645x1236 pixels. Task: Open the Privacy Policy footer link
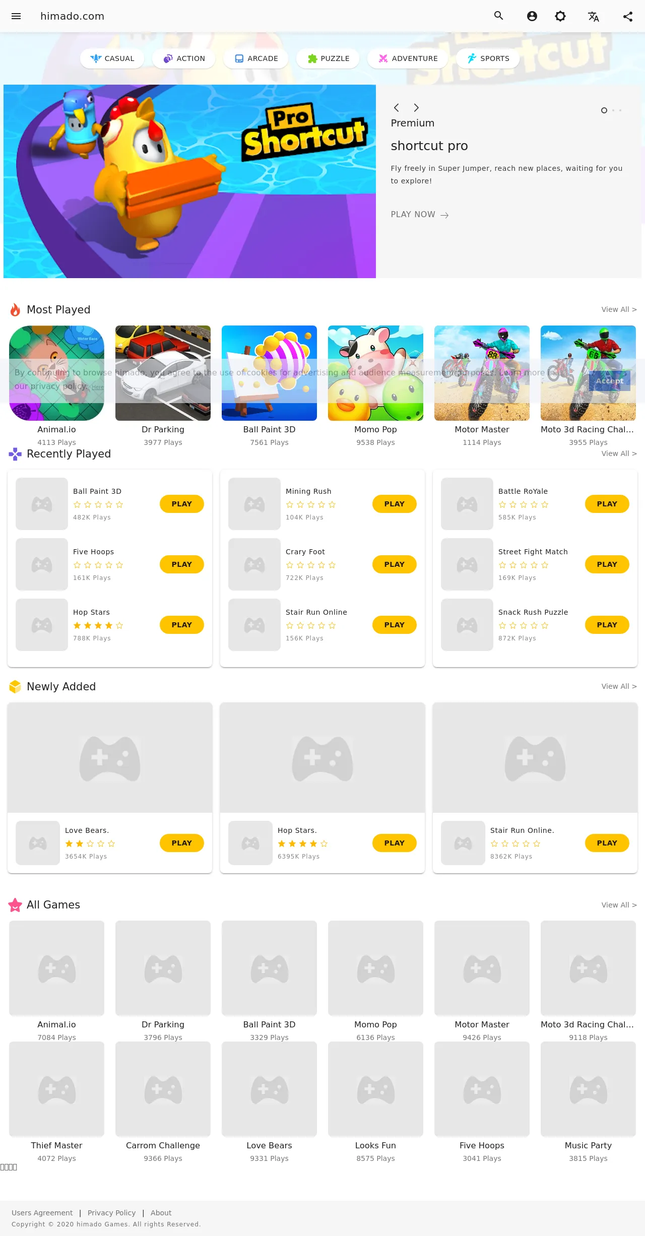point(111,1213)
